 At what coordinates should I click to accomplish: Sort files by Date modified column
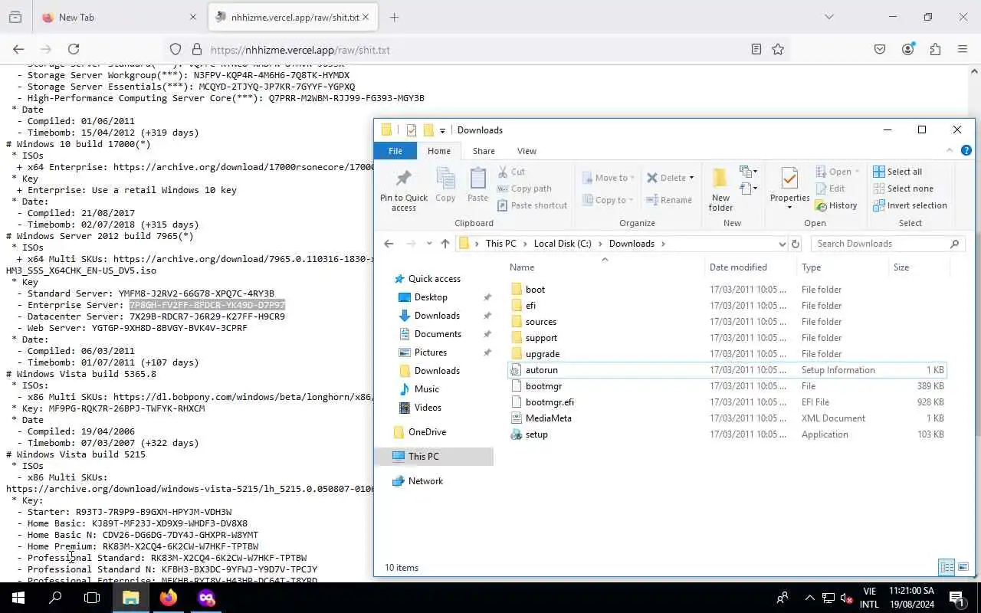pyautogui.click(x=738, y=267)
